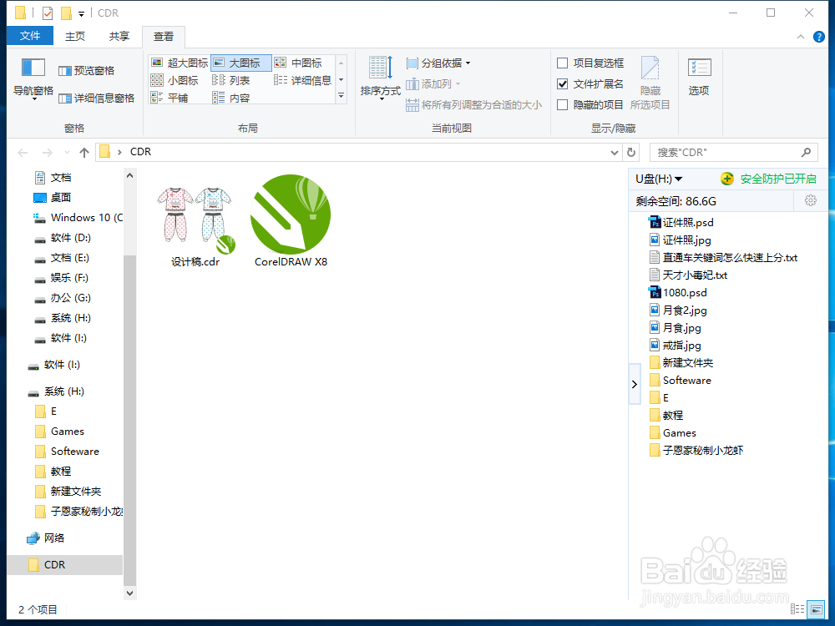Choose 超大图标 layout
Image resolution: width=835 pixels, height=626 pixels.
pos(180,63)
